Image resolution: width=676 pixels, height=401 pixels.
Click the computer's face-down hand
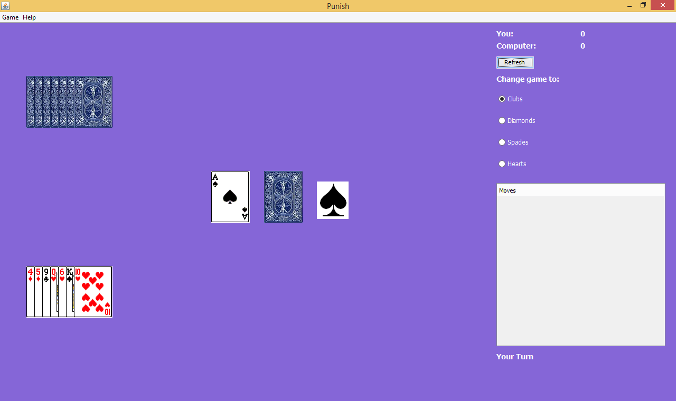(69, 102)
